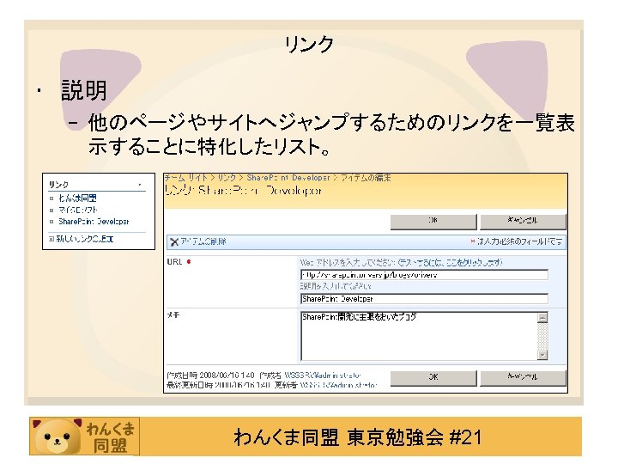The image size is (618, 464).
Task: Click リンク in the breadcrumb trail
Action: click(x=227, y=178)
